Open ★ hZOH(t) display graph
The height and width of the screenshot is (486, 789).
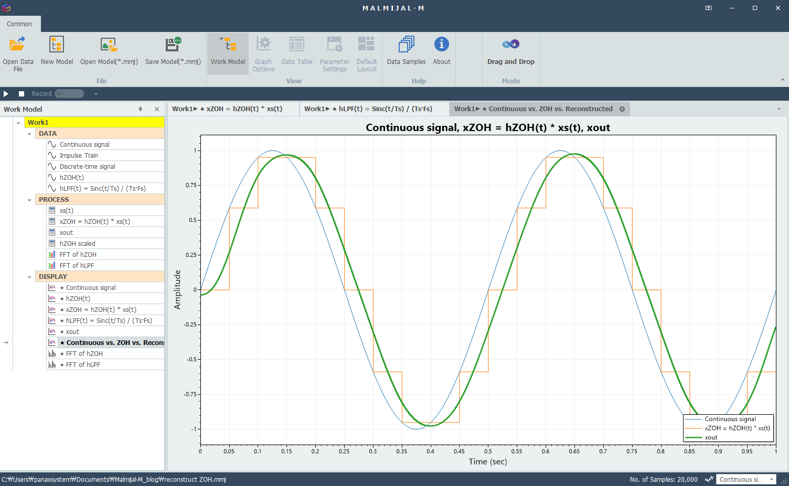point(105,299)
